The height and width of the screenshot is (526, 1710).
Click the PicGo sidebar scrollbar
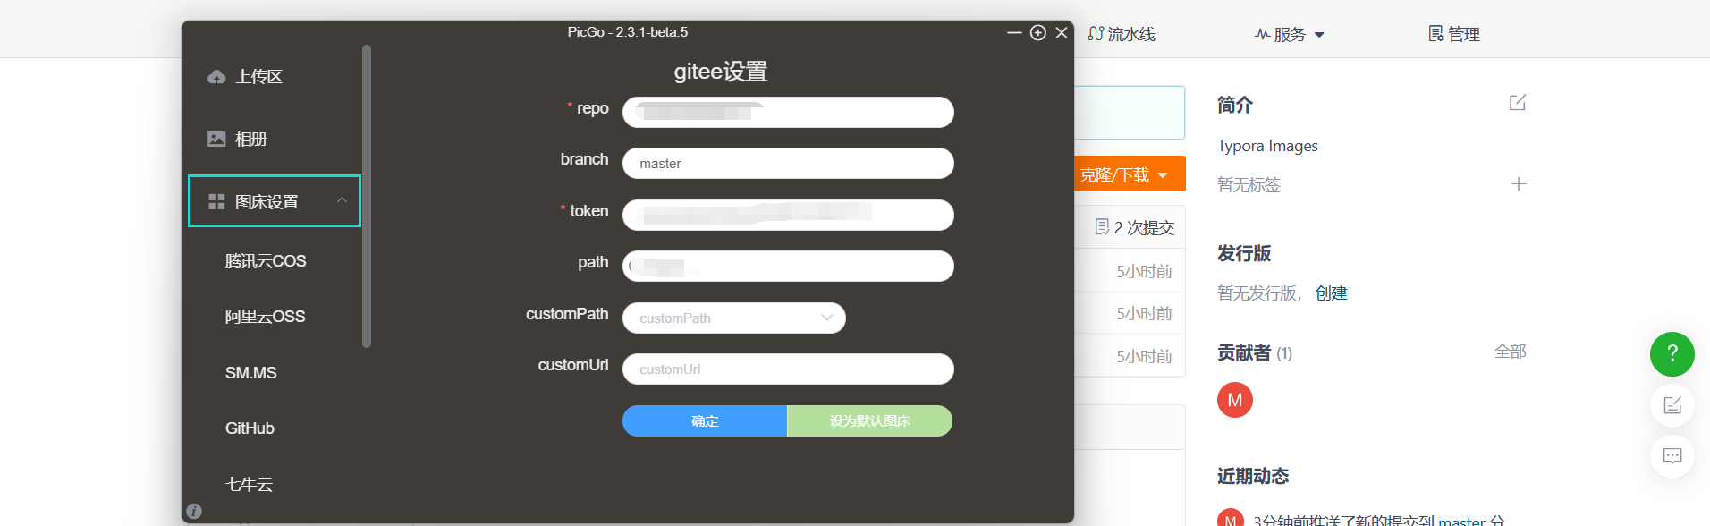coord(367,196)
